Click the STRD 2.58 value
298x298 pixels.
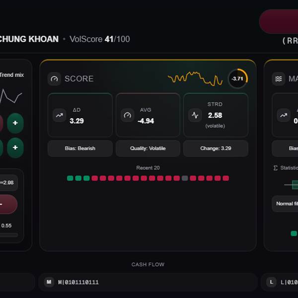point(215,115)
